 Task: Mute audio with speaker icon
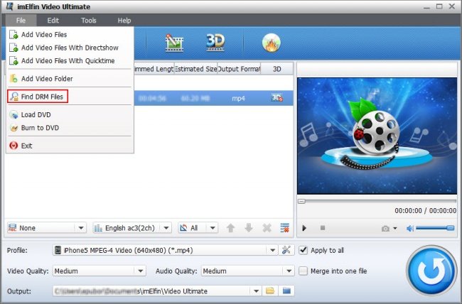(410, 228)
